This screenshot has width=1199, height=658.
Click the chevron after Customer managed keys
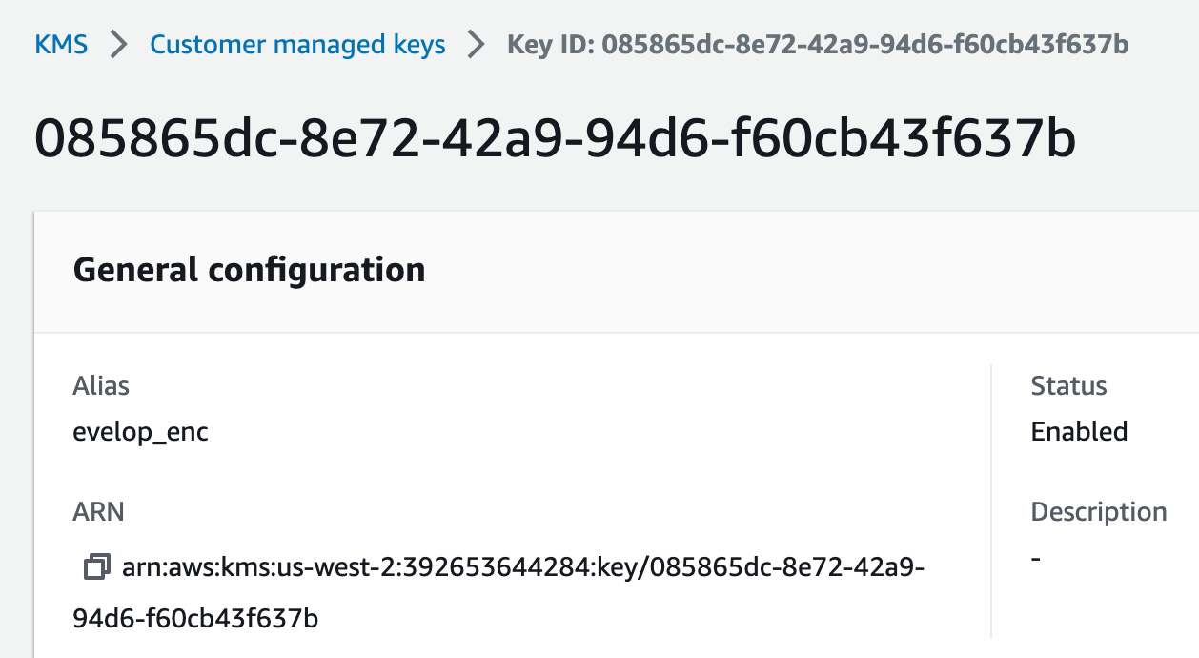[x=477, y=45]
